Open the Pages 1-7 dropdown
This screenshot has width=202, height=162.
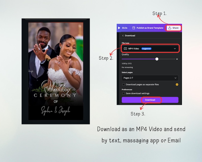tap(150, 78)
